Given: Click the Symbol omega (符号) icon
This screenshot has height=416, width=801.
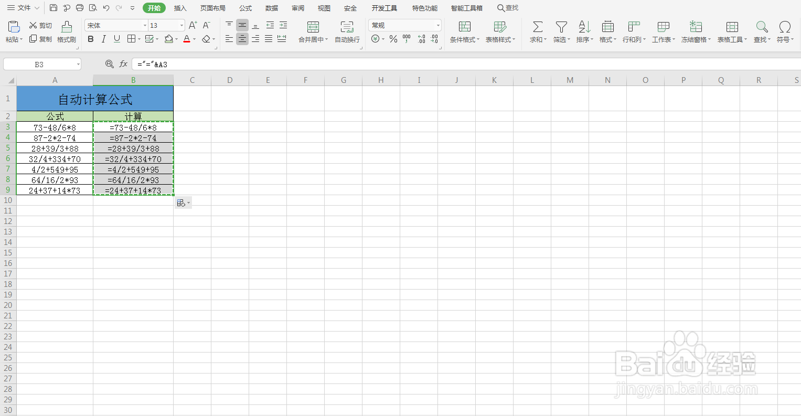Looking at the screenshot, I should (785, 27).
